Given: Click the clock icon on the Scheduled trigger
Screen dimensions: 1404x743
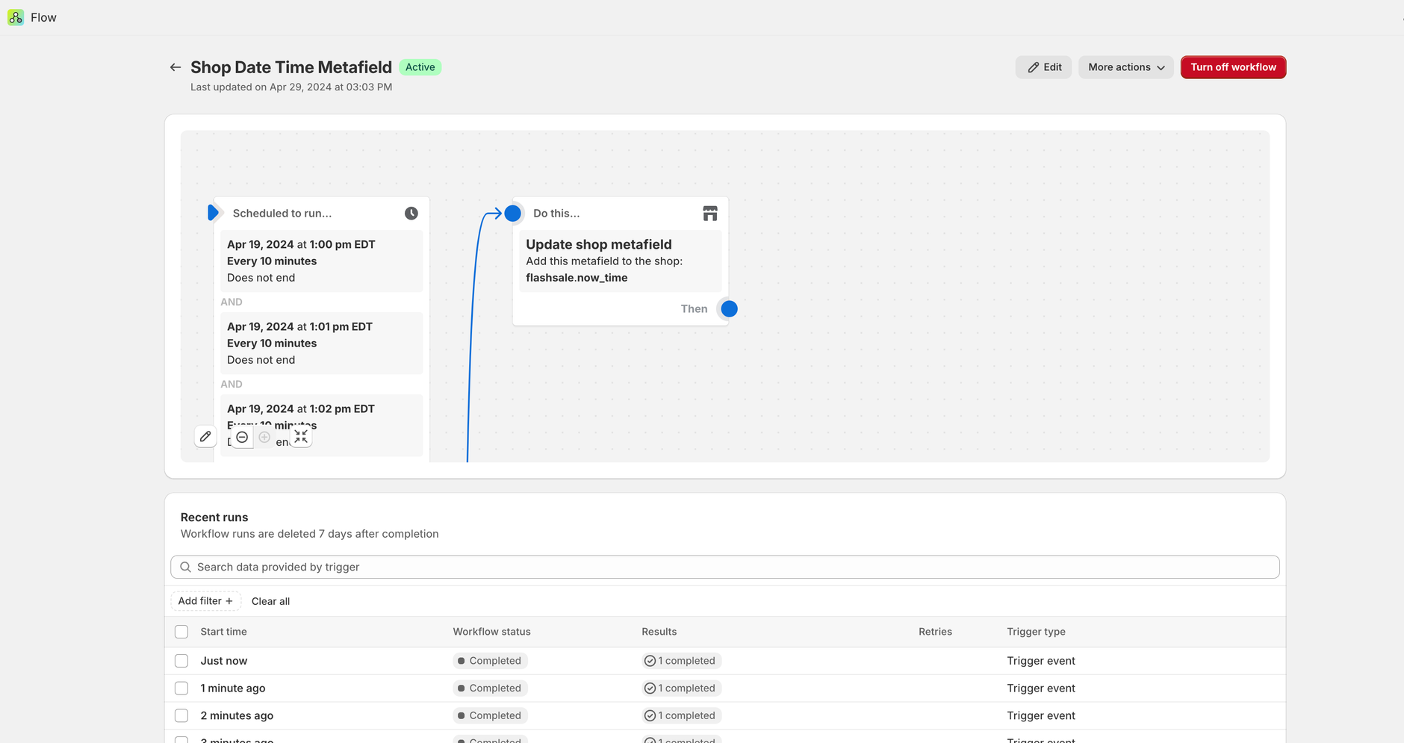Looking at the screenshot, I should [x=411, y=214].
